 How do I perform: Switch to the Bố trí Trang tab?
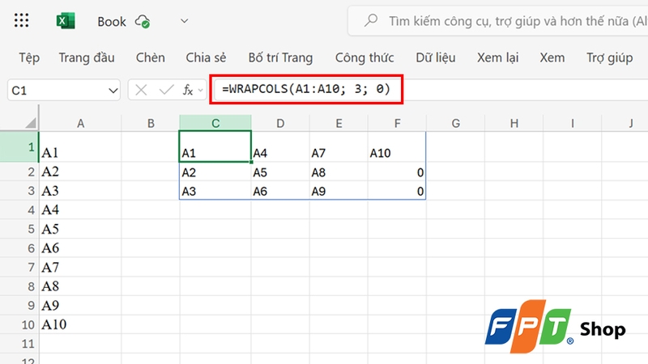coord(280,57)
